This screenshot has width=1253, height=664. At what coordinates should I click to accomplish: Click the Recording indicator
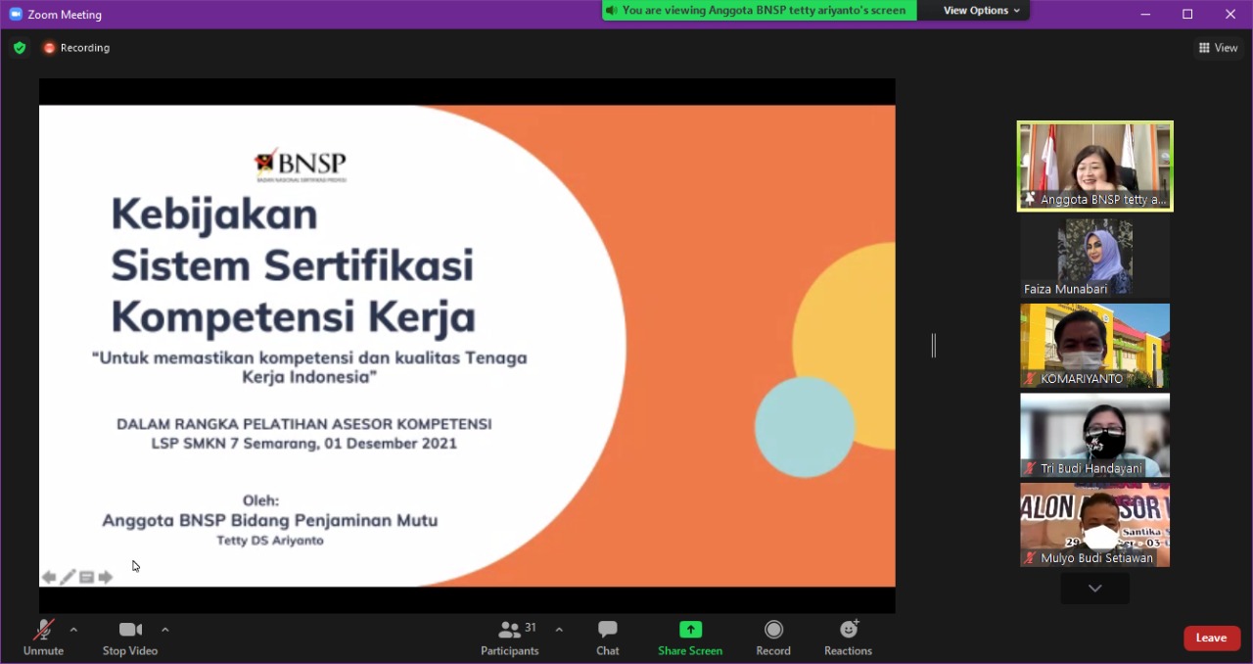pos(76,48)
